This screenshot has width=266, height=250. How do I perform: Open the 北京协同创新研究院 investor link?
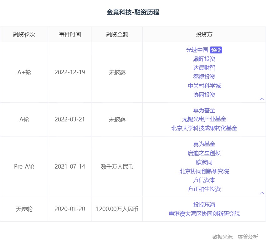(x=204, y=171)
